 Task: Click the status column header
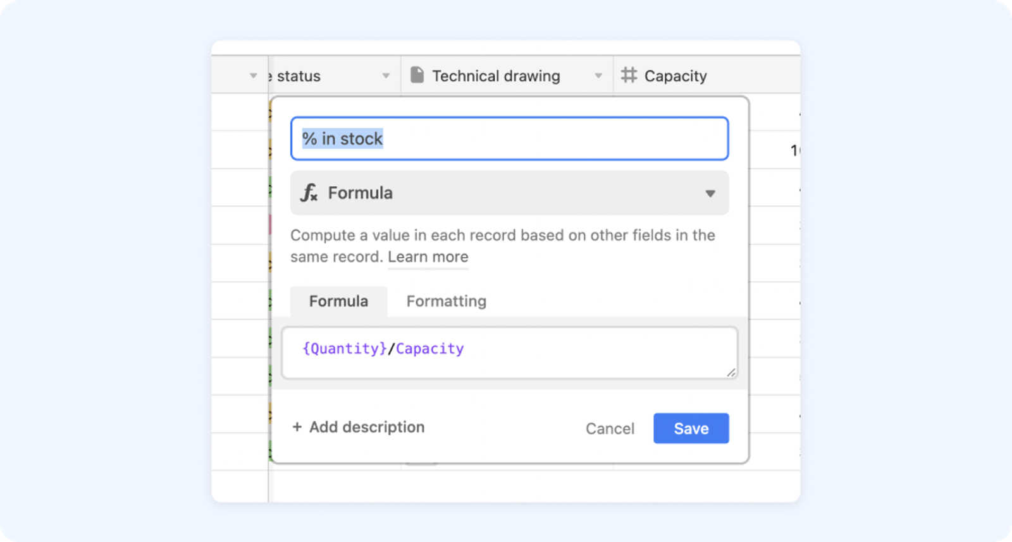(x=335, y=76)
